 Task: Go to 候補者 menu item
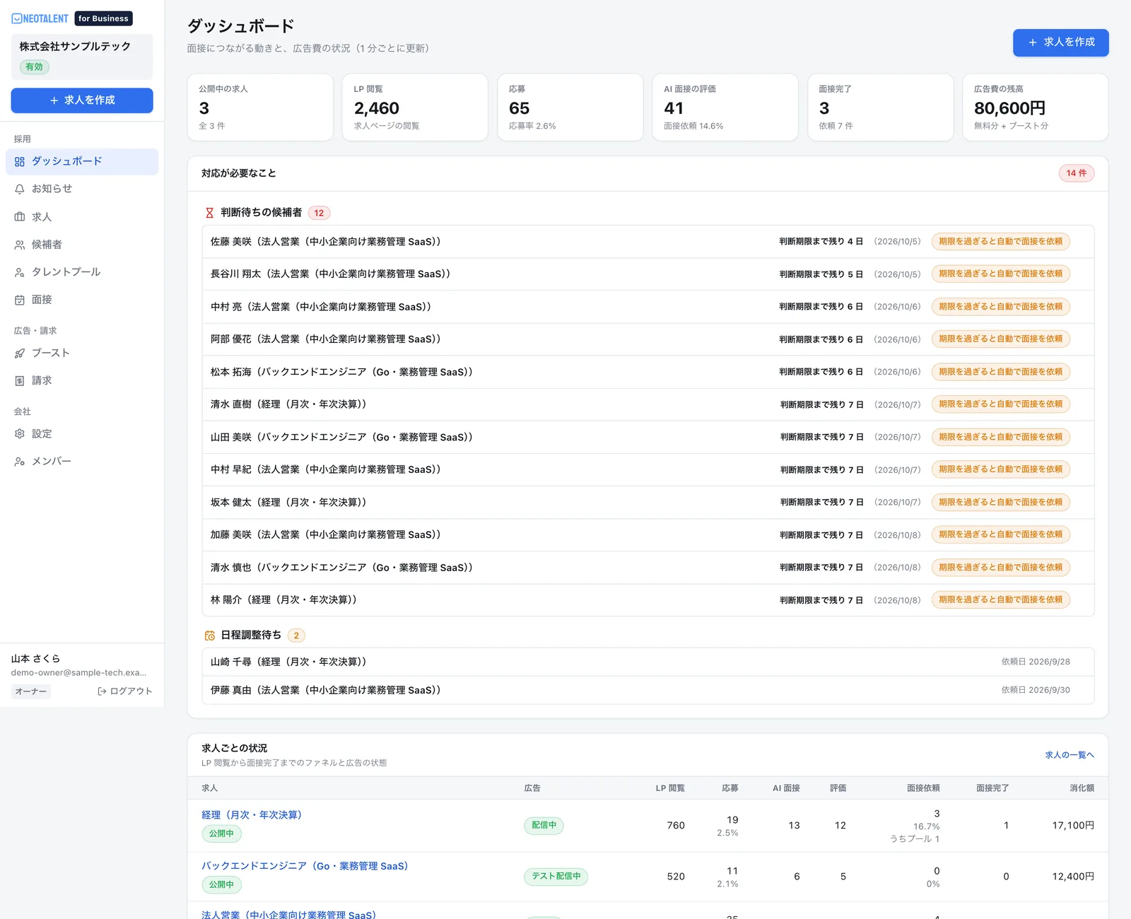coord(82,245)
